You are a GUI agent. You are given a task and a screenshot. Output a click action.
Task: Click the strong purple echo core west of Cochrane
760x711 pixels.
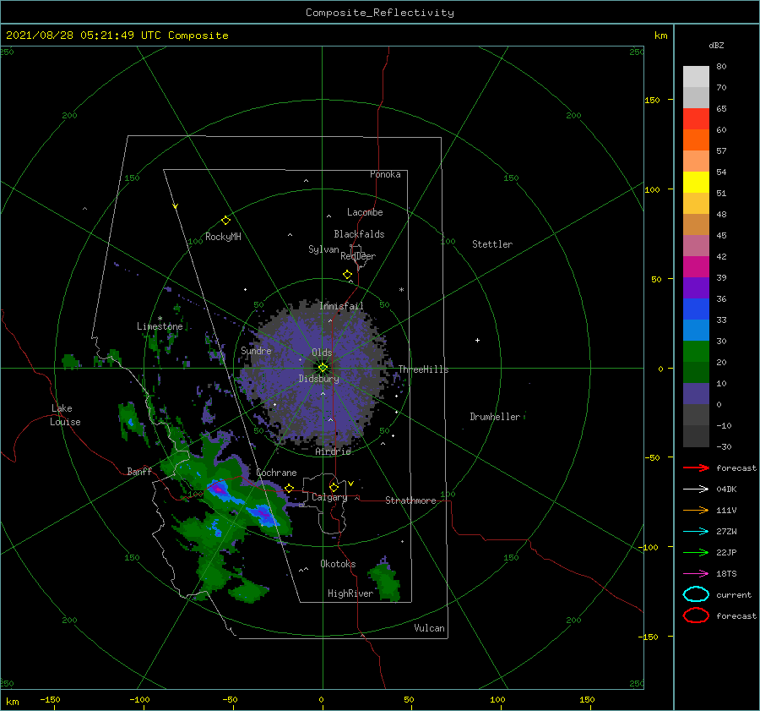[219, 490]
